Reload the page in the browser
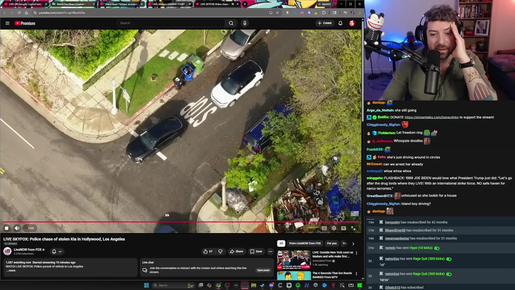The image size is (515, 290). (19, 12)
